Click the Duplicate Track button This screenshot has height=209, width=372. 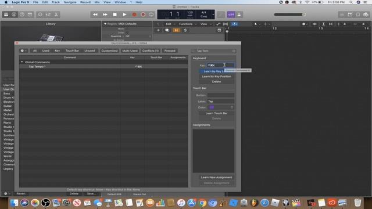[167, 30]
